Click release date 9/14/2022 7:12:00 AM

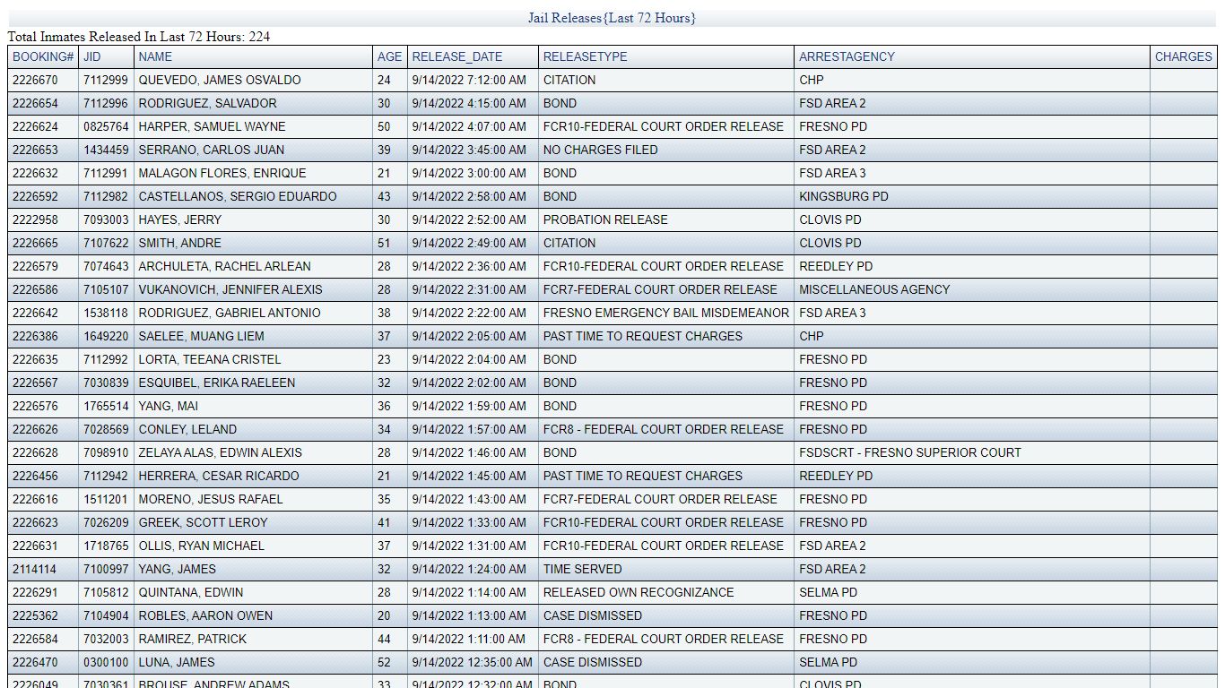pos(469,80)
